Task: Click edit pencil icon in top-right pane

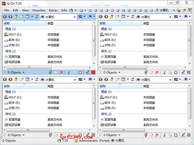Action: tap(183, 72)
